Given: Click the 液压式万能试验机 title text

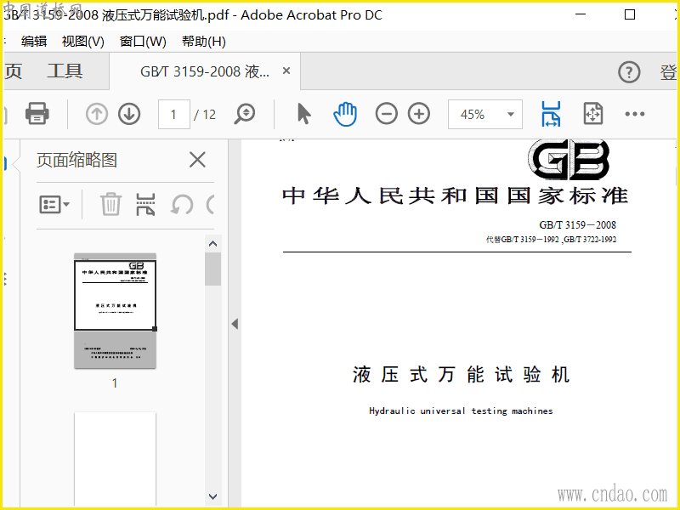Looking at the screenshot, I should tap(461, 374).
